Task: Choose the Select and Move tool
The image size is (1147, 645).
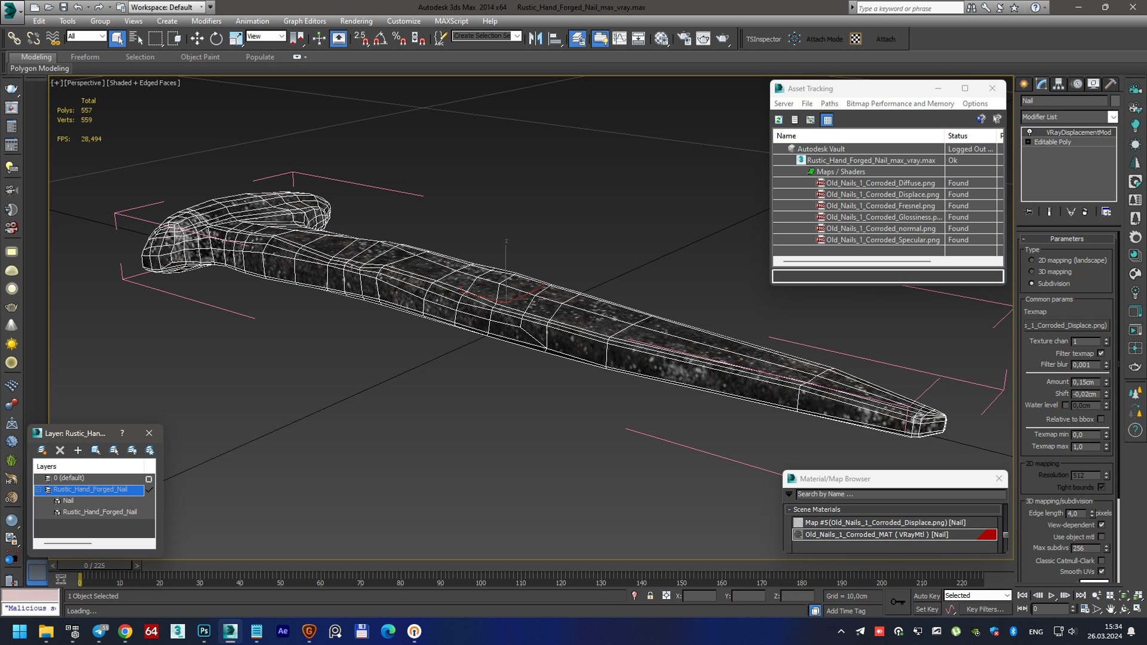Action: coord(197,39)
